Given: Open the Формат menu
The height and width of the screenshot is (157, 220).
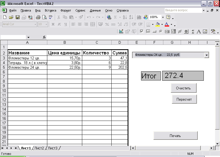Looking at the screenshot, I should pos(66,10).
